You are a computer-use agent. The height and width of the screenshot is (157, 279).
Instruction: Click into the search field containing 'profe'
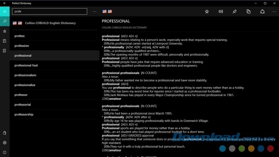(50, 12)
